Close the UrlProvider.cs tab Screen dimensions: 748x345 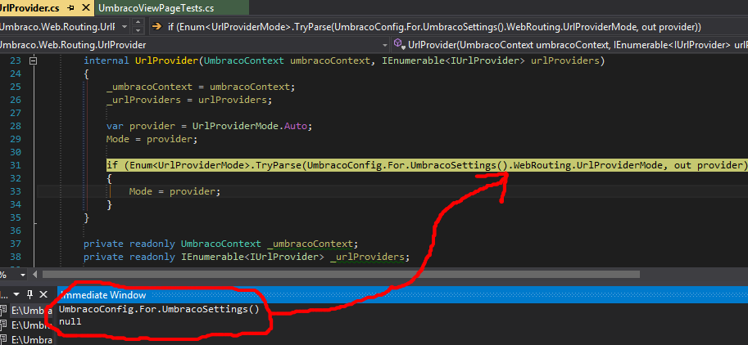pos(86,8)
